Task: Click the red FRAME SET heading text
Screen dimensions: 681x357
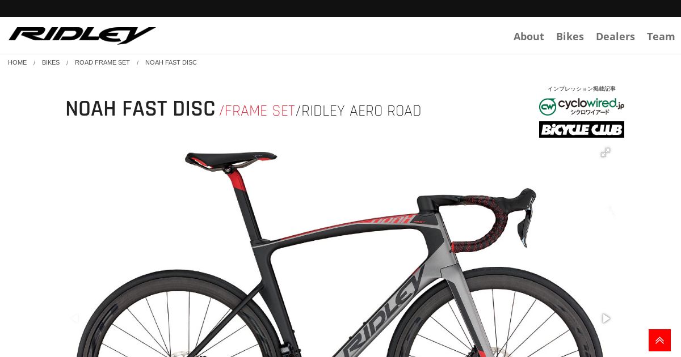Action: [260, 111]
